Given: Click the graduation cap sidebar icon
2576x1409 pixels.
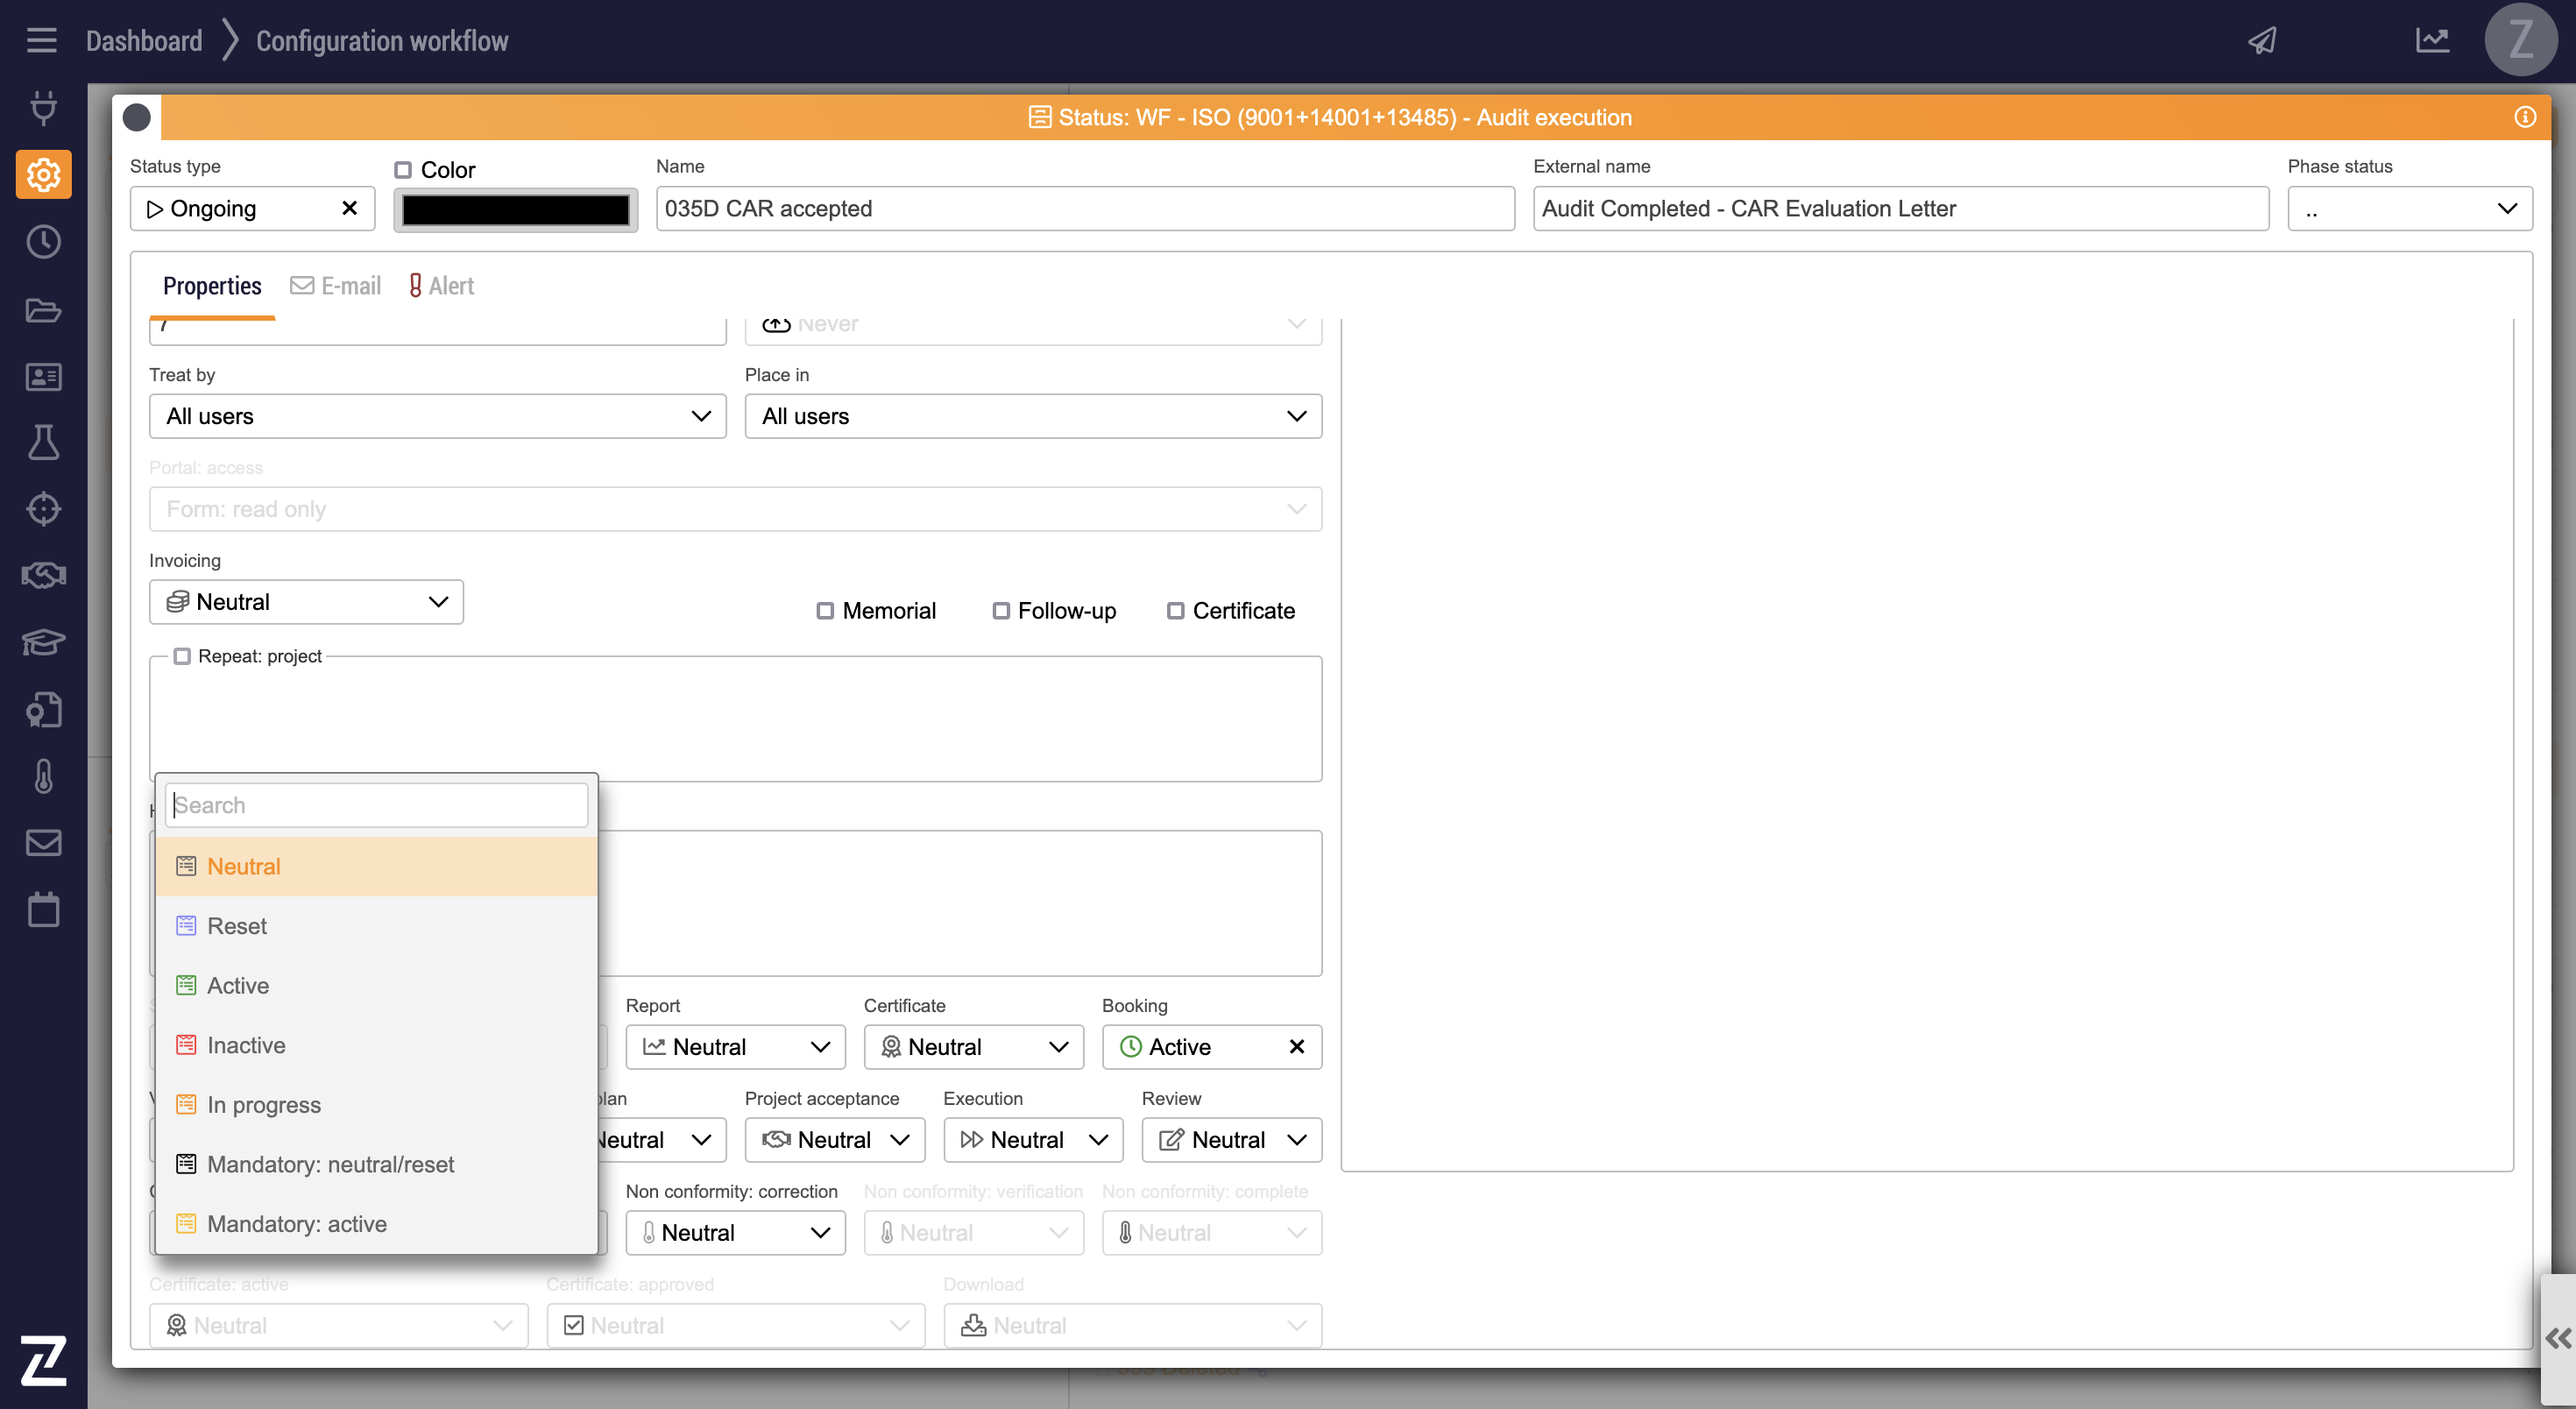Looking at the screenshot, I should point(43,642).
